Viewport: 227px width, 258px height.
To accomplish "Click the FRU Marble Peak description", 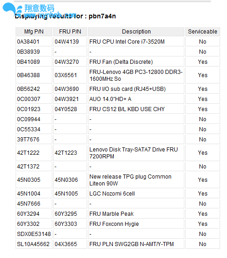I will [111, 214].
